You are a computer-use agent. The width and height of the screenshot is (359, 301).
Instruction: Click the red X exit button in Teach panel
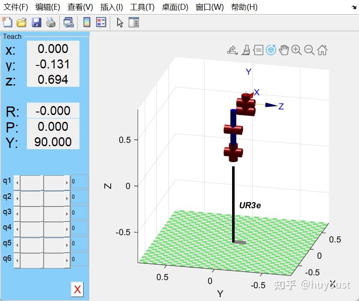click(77, 289)
